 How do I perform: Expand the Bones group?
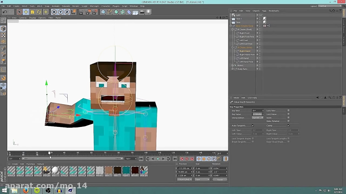point(233,65)
